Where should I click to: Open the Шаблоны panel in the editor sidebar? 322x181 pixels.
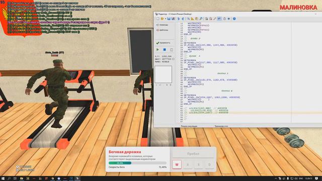(163, 30)
